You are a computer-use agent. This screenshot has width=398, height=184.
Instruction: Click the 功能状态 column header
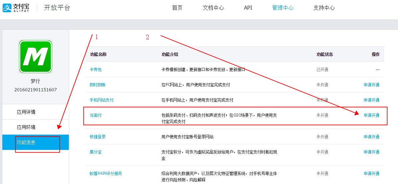click(x=325, y=54)
